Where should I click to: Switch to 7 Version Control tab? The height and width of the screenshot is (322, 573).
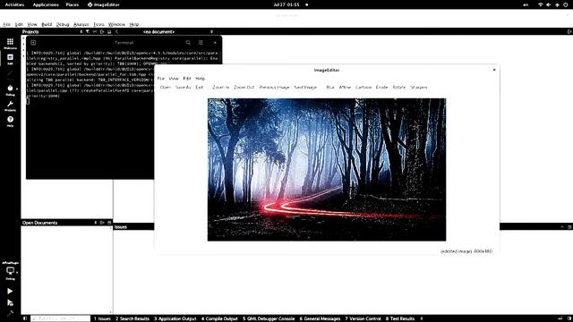point(363,318)
